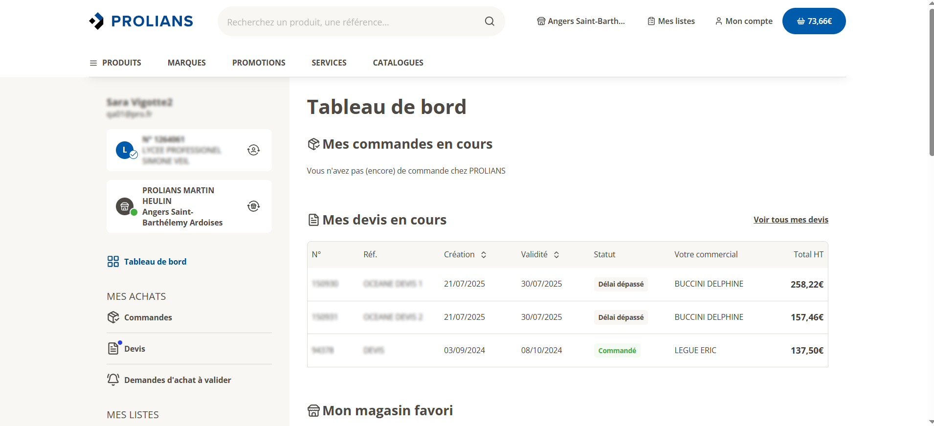The image size is (934, 426).
Task: Open the PROMOTIONS menu
Action: (259, 63)
